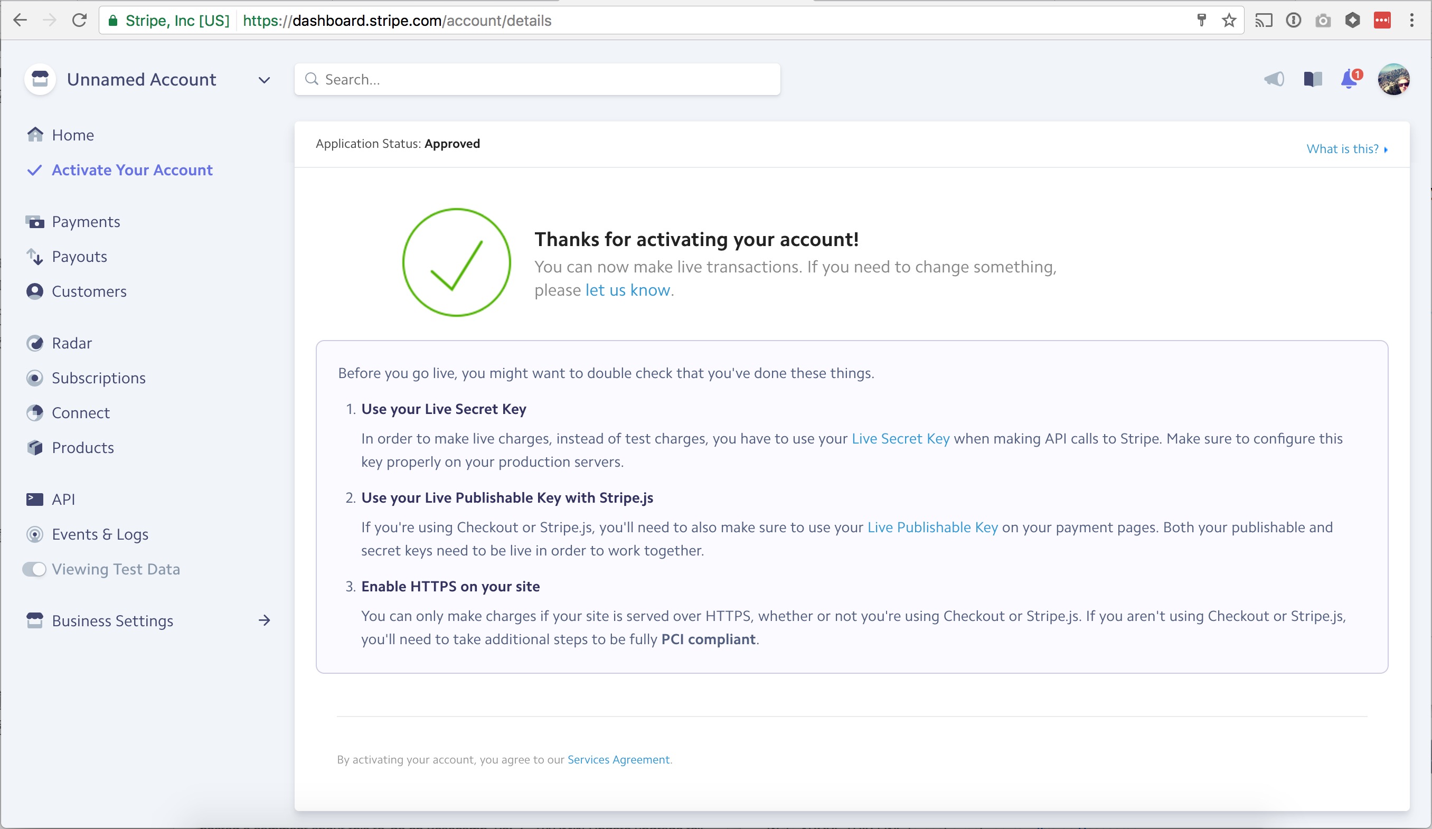Viewport: 1432px width, 829px height.
Task: Go to the Radar section
Action: (x=72, y=343)
